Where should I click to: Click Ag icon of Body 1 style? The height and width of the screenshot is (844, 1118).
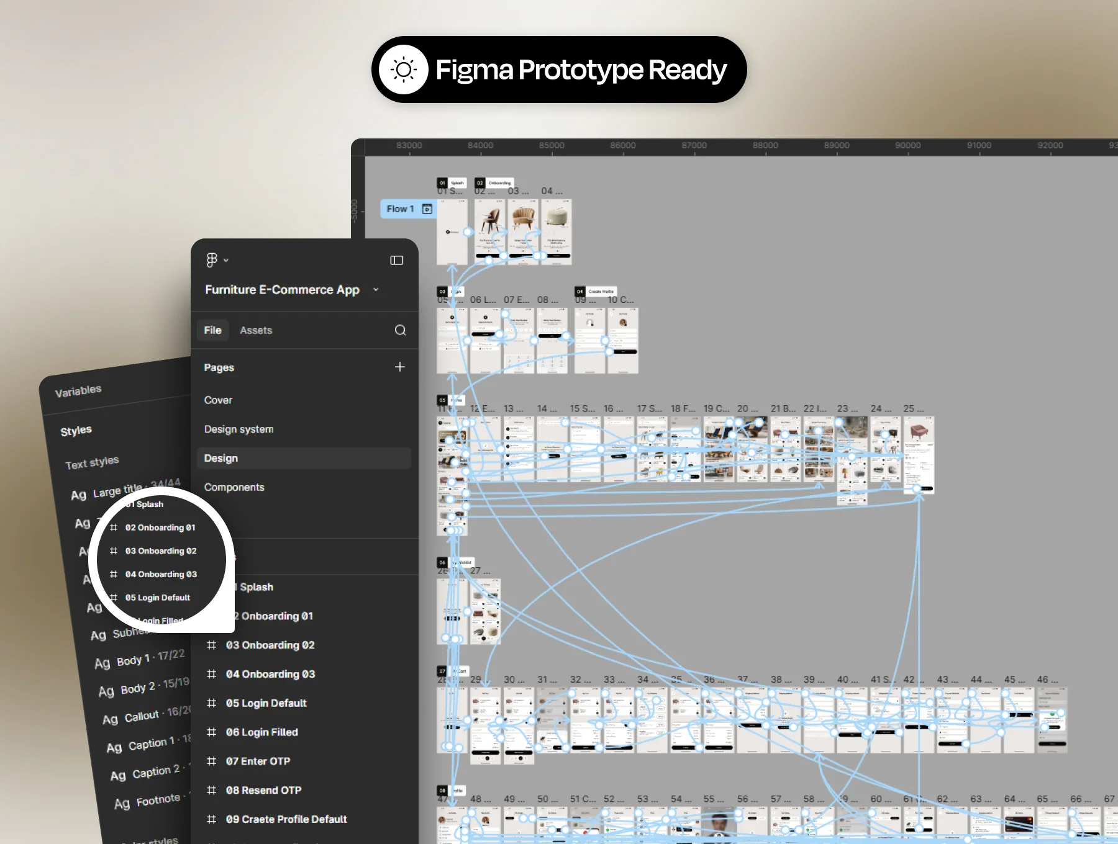[102, 663]
